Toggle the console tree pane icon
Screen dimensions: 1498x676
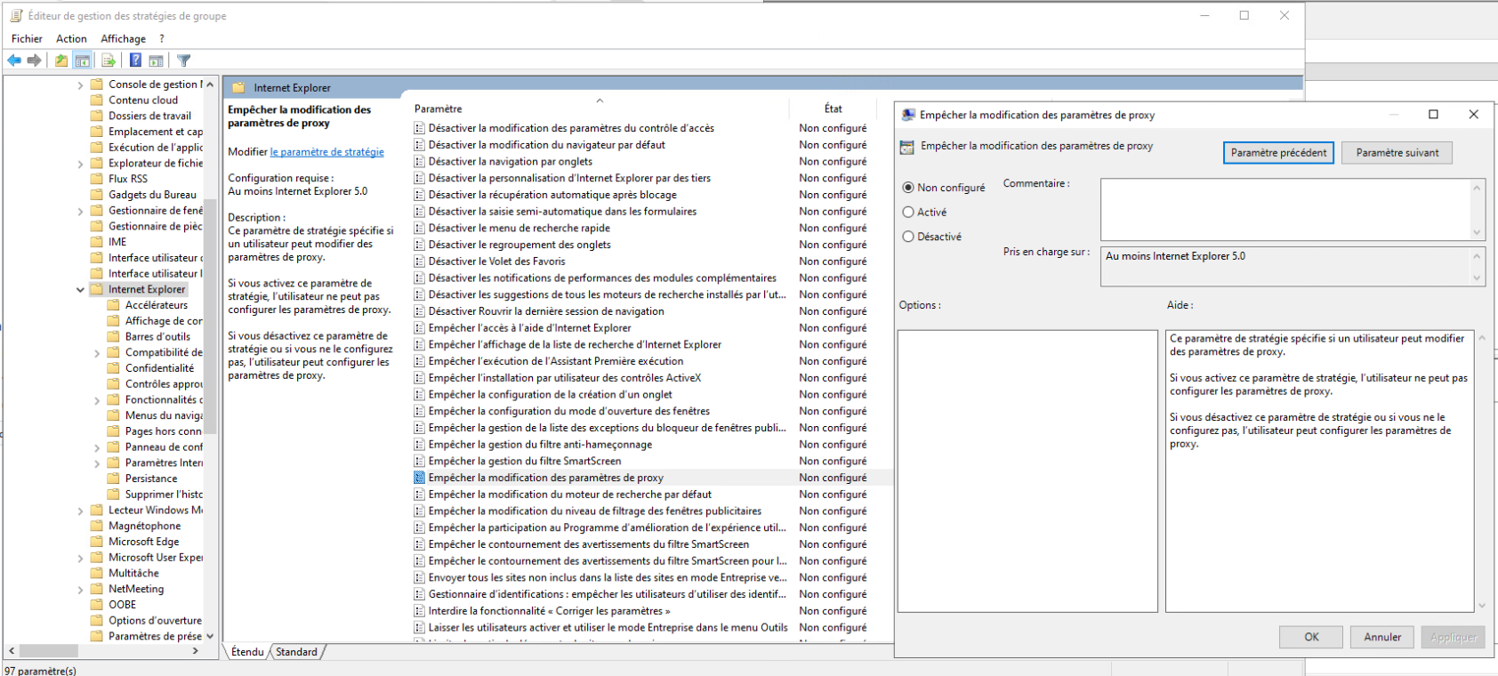tap(83, 60)
